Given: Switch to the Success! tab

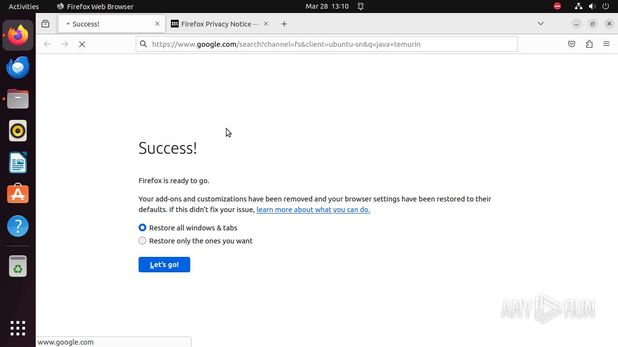Looking at the screenshot, I should click(x=112, y=24).
